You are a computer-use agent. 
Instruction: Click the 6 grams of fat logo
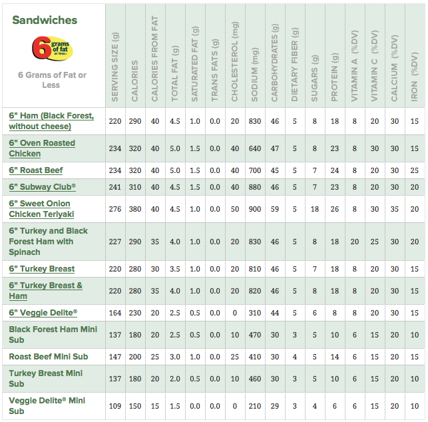coord(51,49)
